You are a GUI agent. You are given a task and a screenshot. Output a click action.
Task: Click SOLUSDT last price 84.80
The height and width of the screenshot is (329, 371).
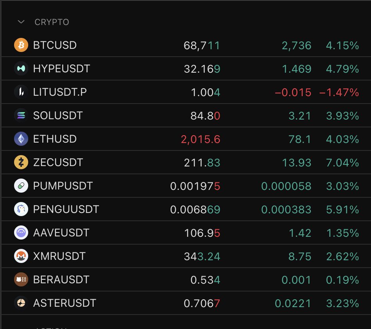pyautogui.click(x=205, y=116)
